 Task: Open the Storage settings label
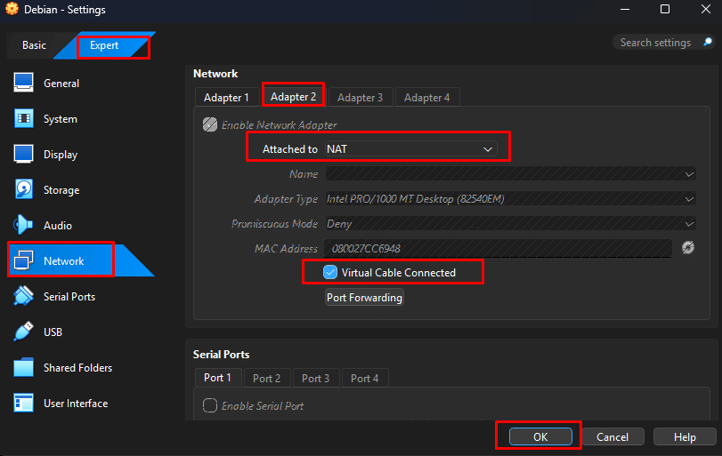[61, 190]
